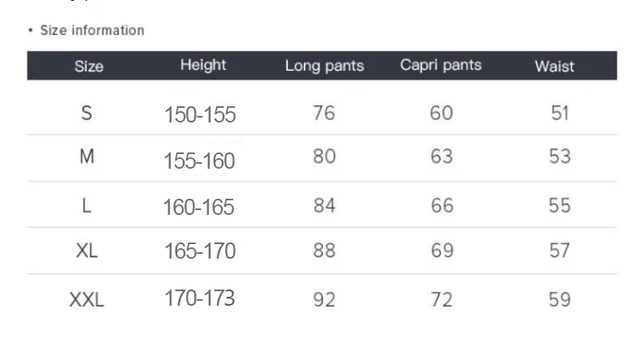The width and height of the screenshot is (642, 339).
Task: Click long pants value 76
Action: click(324, 114)
